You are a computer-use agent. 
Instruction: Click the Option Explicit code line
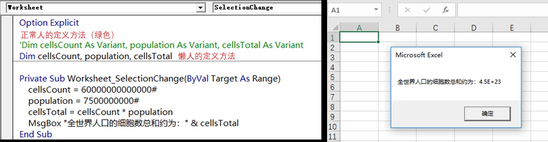pos(49,23)
